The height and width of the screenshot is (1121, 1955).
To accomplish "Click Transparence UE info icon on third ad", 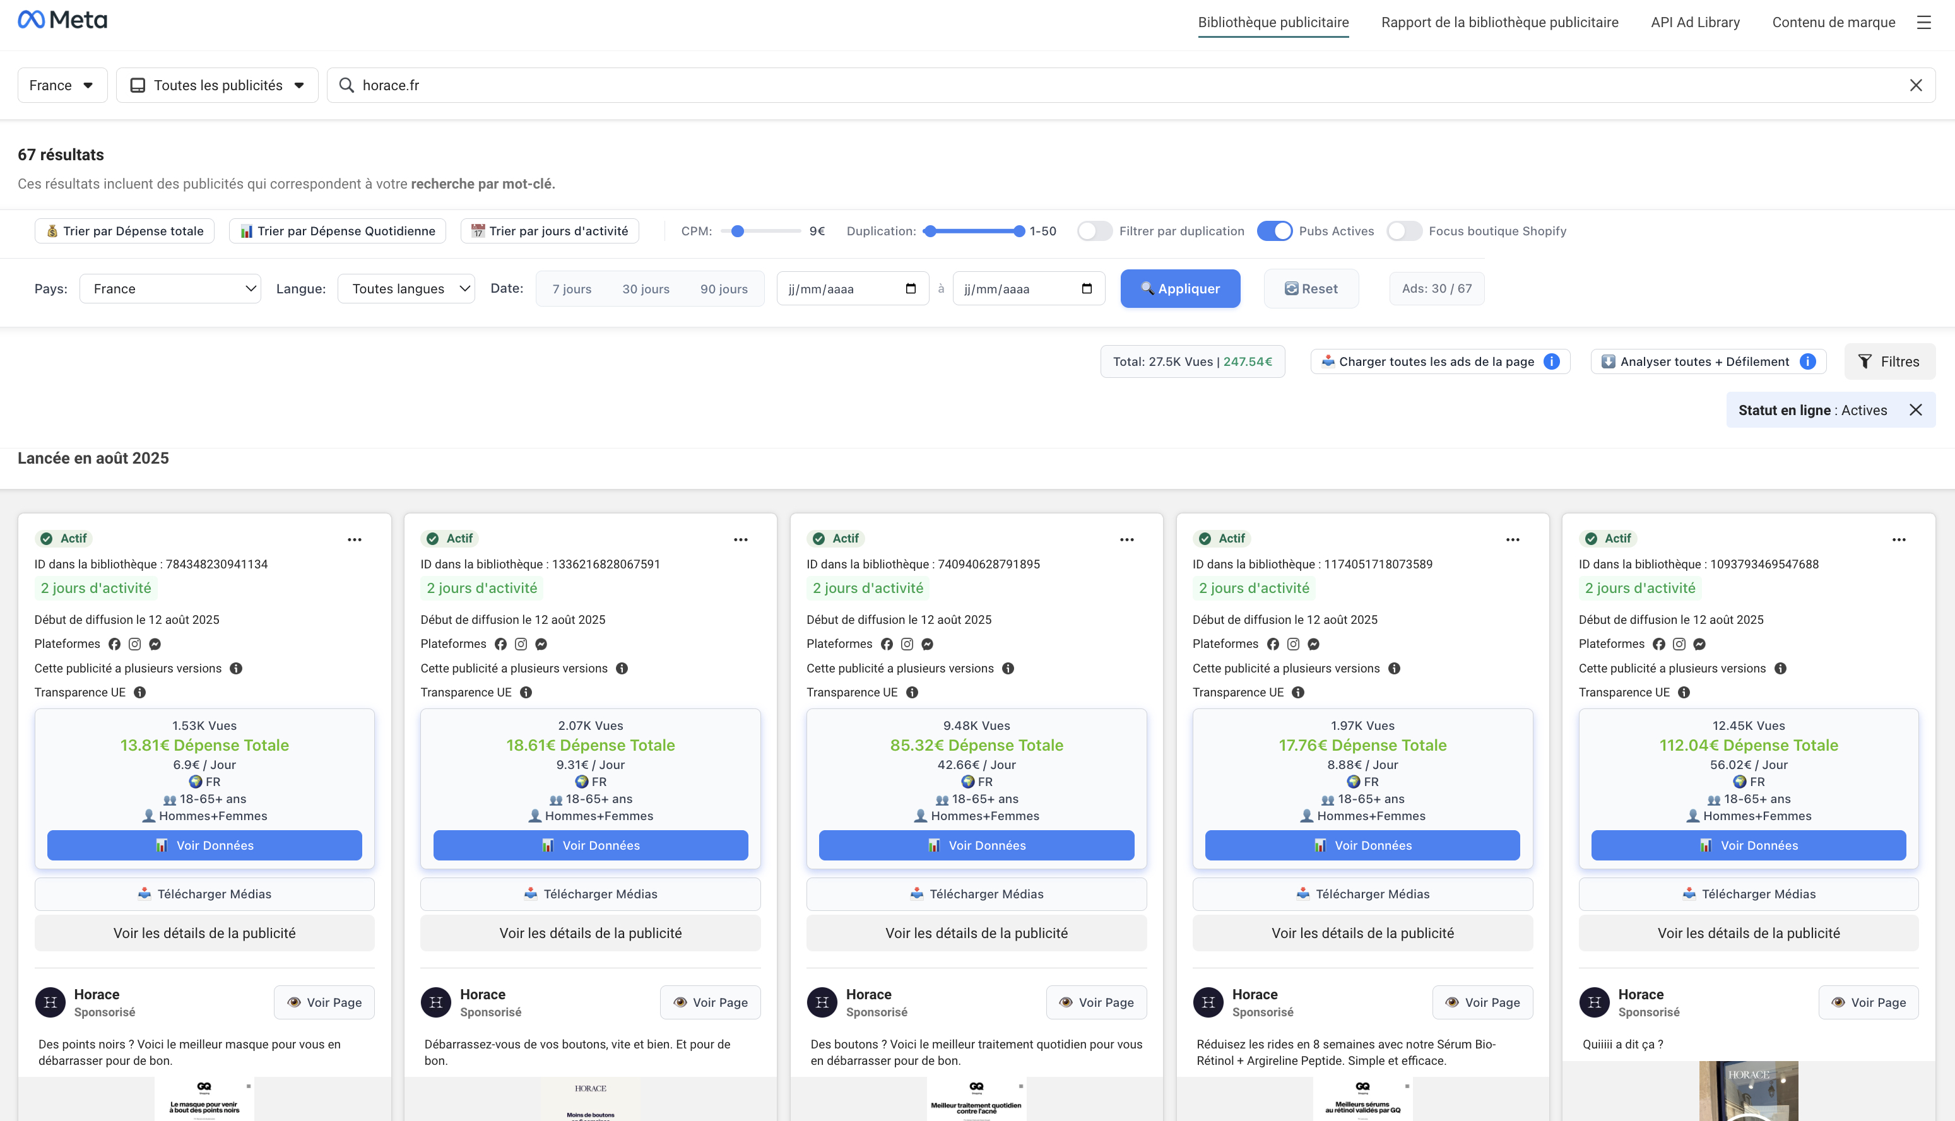I will click(912, 693).
